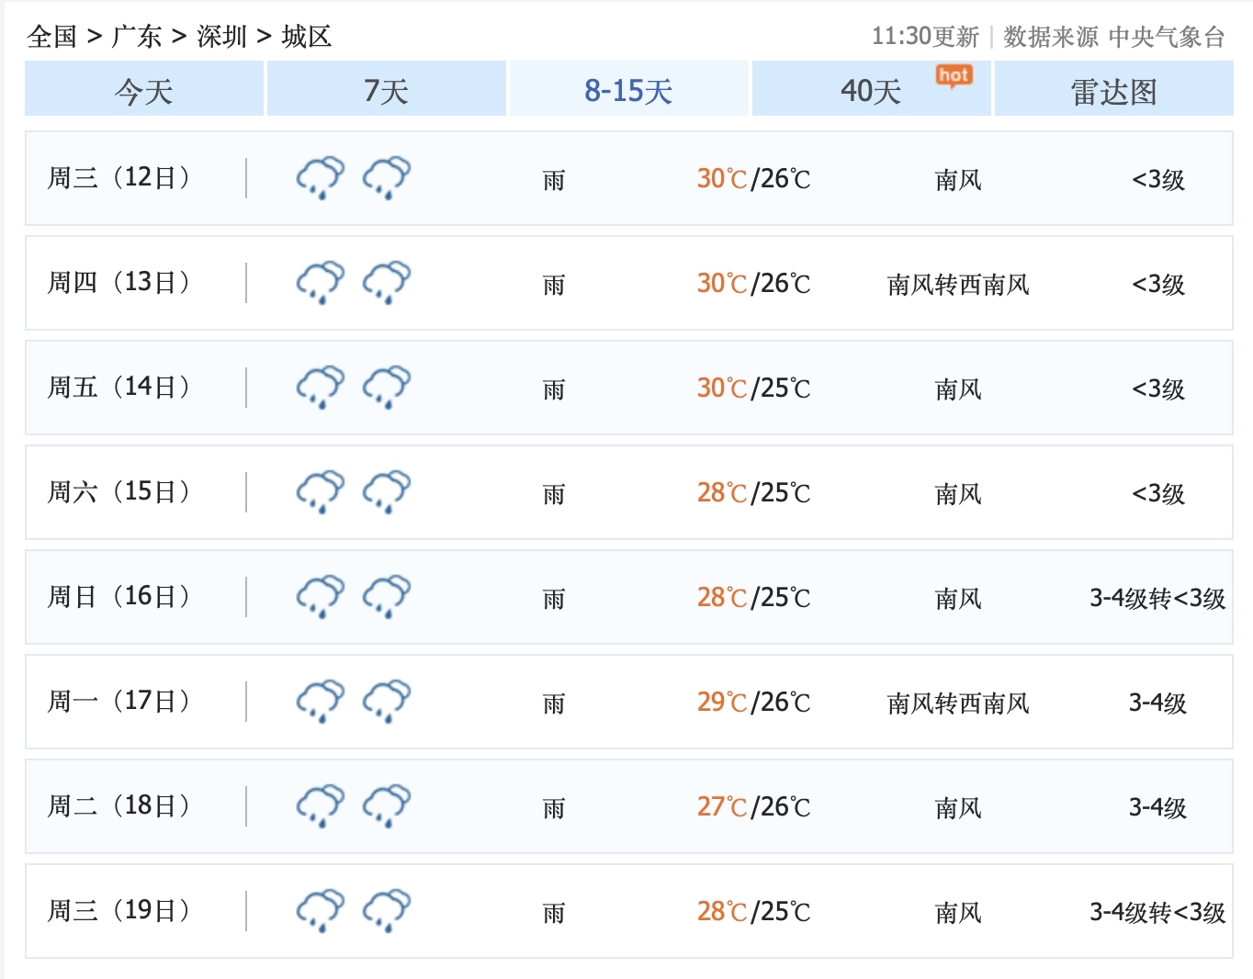The height and width of the screenshot is (979, 1253).
Task: Click 雨 weather text for 19日
Action: pos(554,913)
